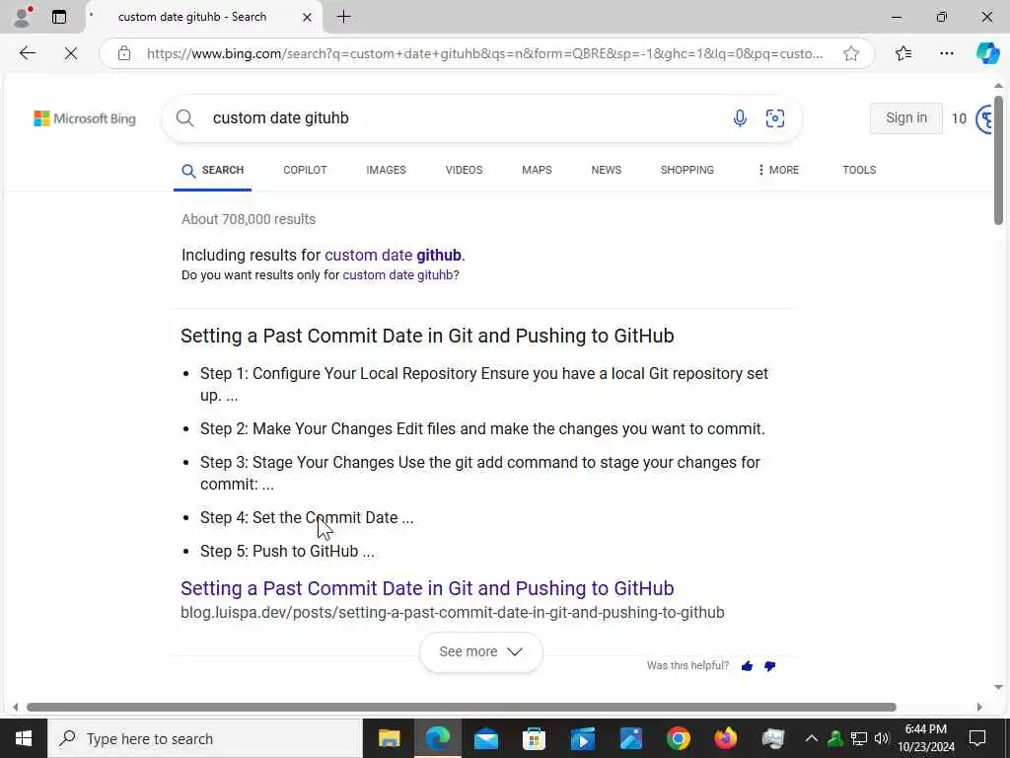Click the vertical scrollbar thumb

pos(998,160)
